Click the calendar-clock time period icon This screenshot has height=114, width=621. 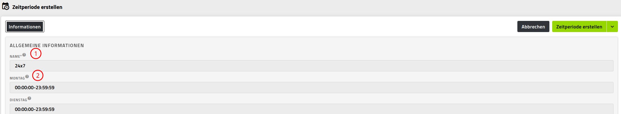(x=6, y=6)
